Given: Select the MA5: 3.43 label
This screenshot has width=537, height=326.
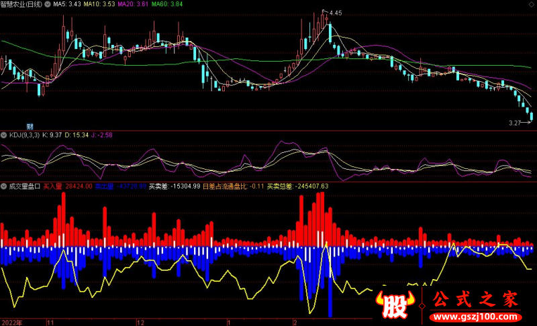Looking at the screenshot, I should coord(66,5).
